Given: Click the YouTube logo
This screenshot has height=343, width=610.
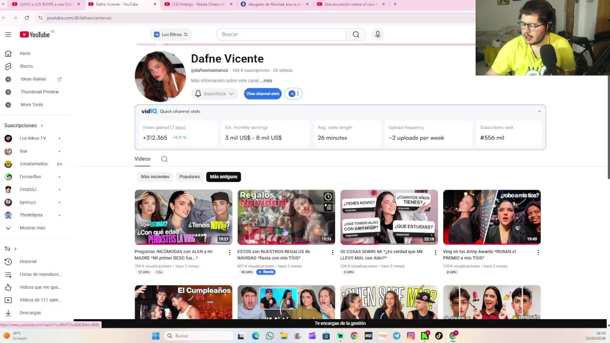Looking at the screenshot, I should pyautogui.click(x=35, y=34).
